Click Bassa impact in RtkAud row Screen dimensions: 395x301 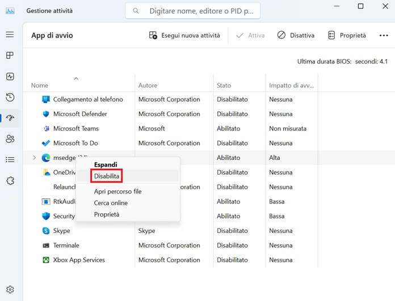coord(276,201)
